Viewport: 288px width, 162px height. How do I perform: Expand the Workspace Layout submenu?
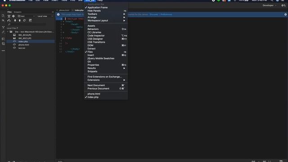coord(106,21)
